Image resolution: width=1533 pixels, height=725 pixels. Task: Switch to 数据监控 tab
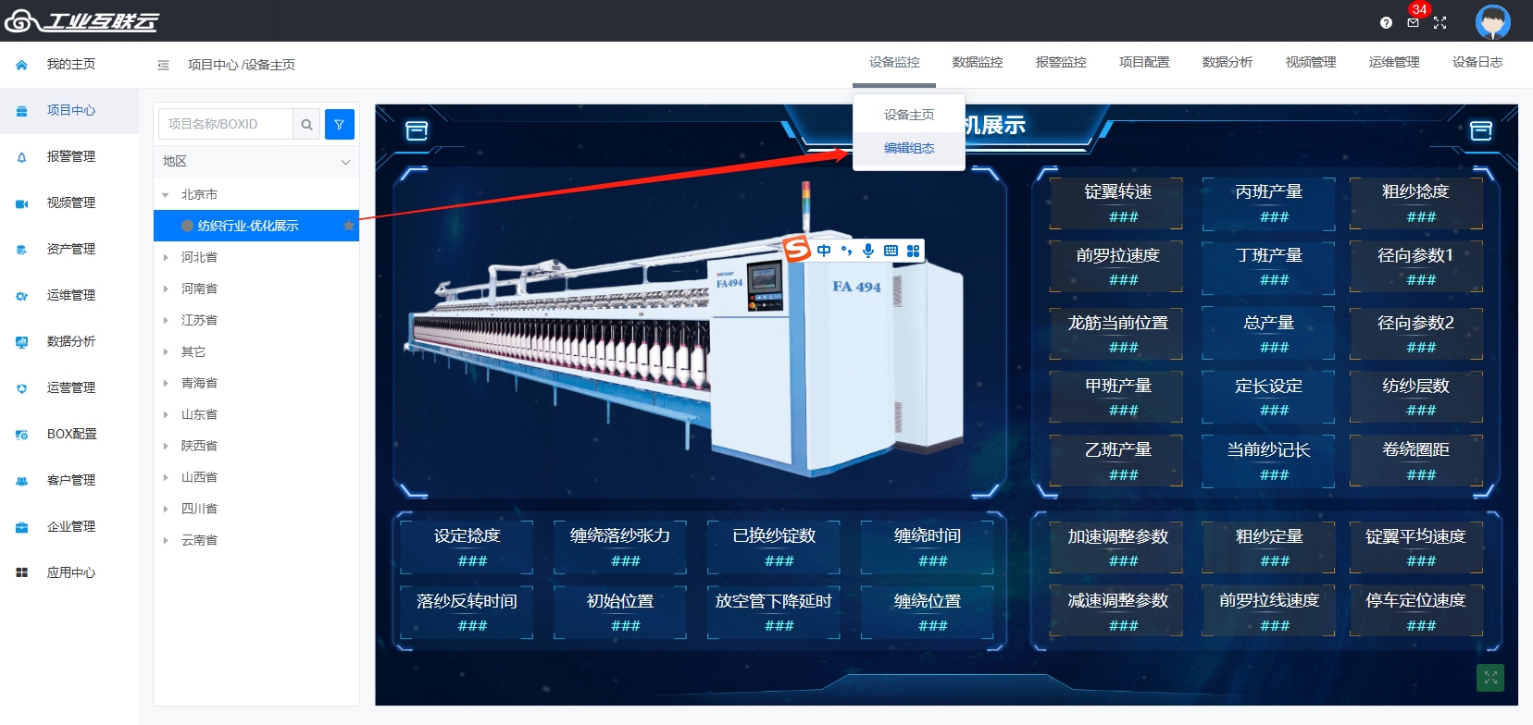pyautogui.click(x=978, y=62)
